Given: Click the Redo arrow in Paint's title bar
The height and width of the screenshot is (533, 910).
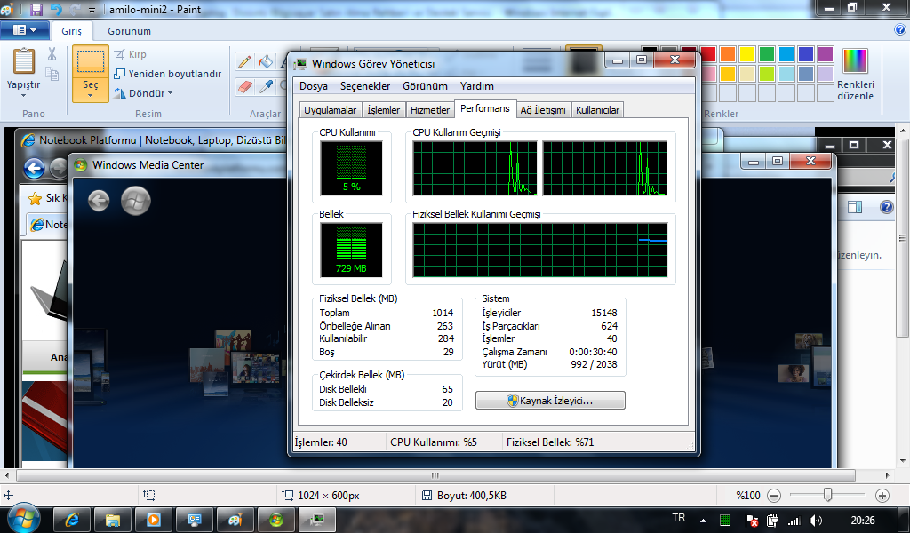Looking at the screenshot, I should click(75, 9).
